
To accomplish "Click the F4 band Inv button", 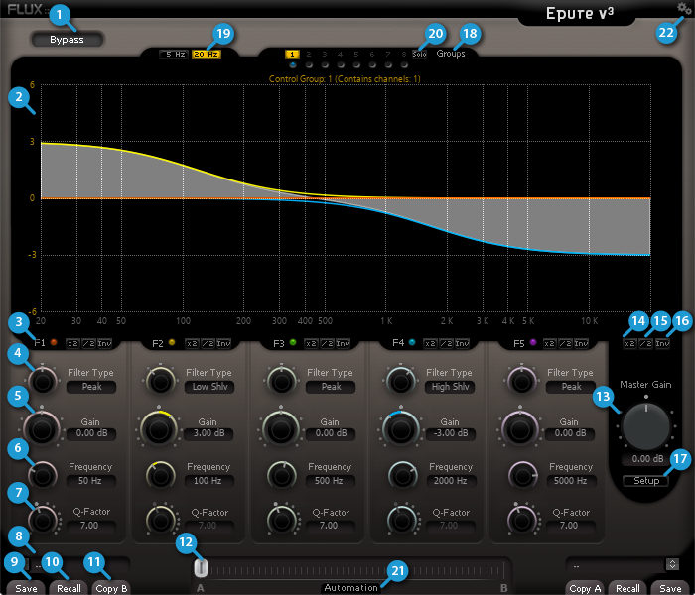I will 462,344.
